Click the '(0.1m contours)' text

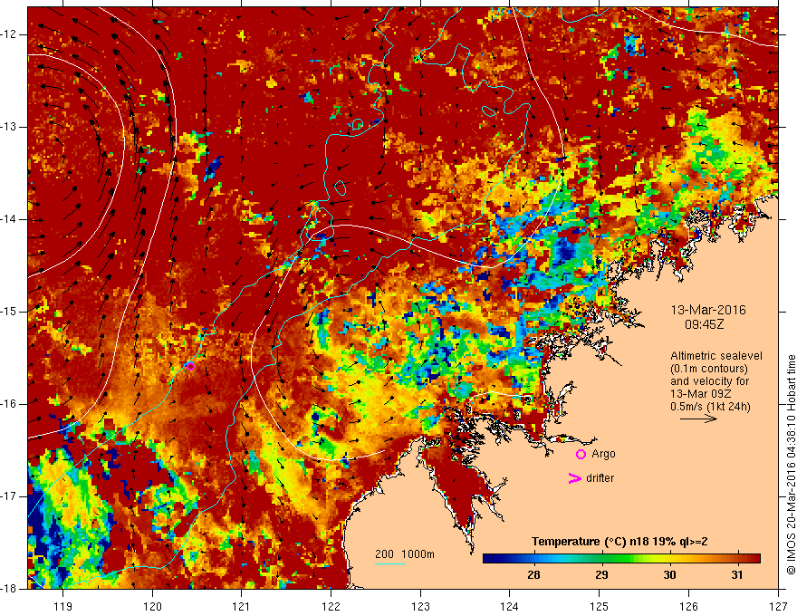click(709, 369)
